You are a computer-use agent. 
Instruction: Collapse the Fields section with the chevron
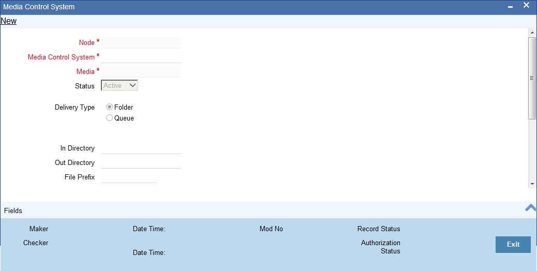[531, 208]
